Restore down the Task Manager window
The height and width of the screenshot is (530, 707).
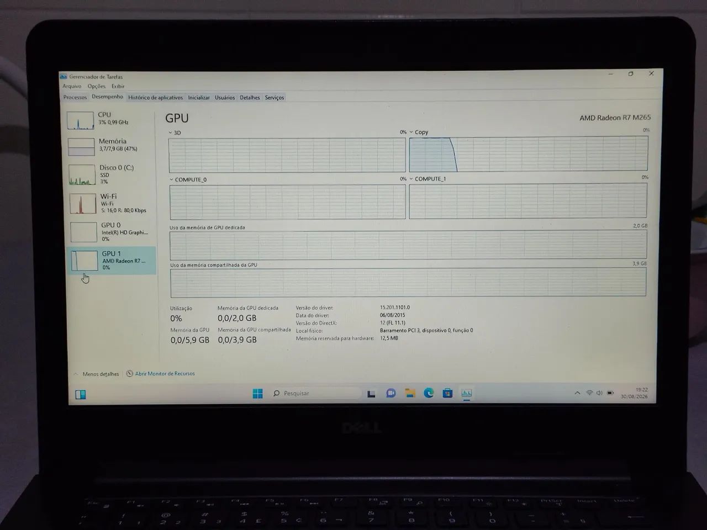[x=631, y=73]
